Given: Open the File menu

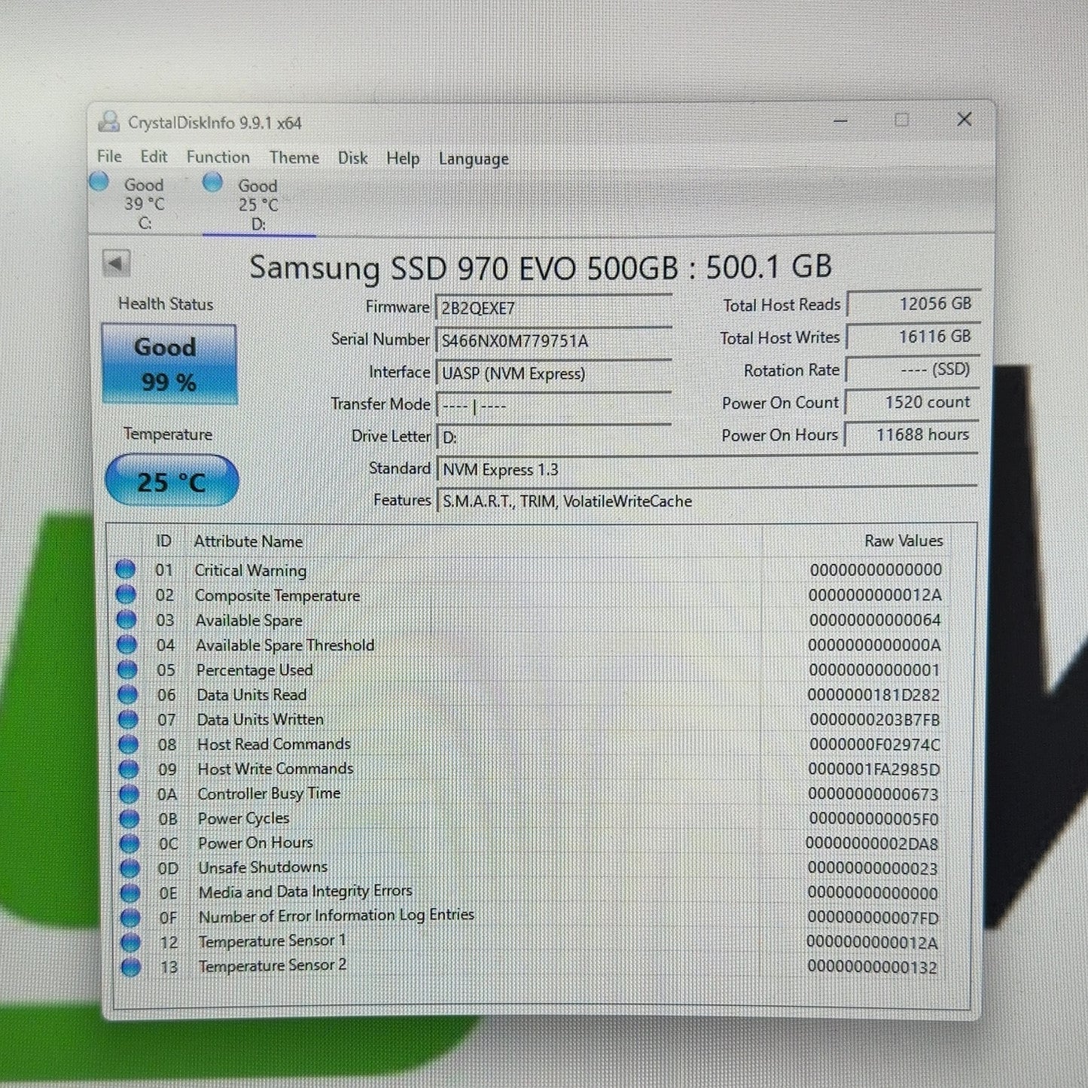Looking at the screenshot, I should (109, 156).
